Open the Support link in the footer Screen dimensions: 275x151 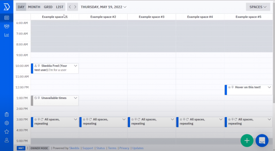(88, 148)
